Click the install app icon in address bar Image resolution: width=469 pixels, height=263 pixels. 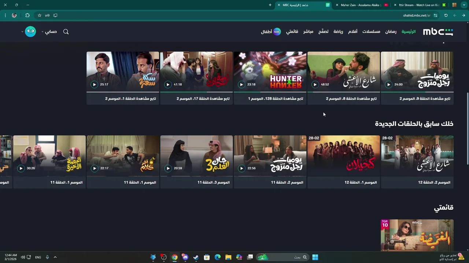[55, 15]
